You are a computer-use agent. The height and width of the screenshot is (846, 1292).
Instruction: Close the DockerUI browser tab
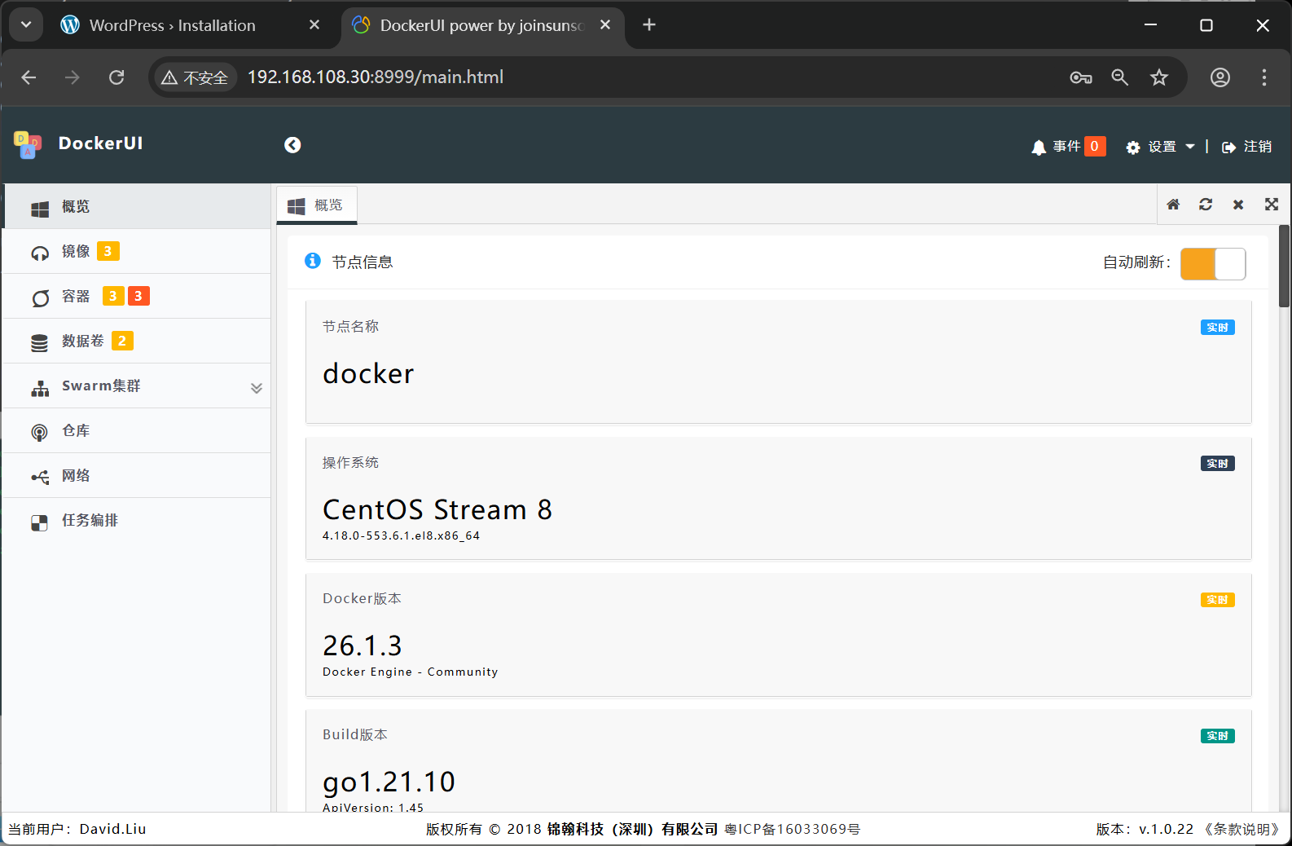[x=605, y=25]
